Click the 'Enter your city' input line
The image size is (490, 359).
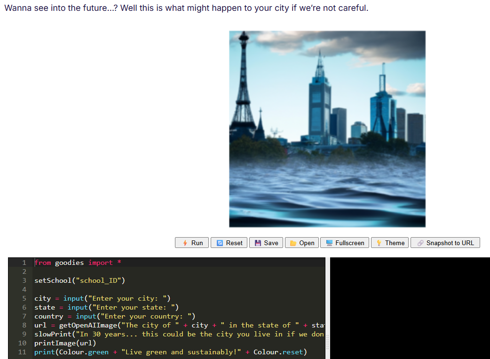pyautogui.click(x=102, y=298)
